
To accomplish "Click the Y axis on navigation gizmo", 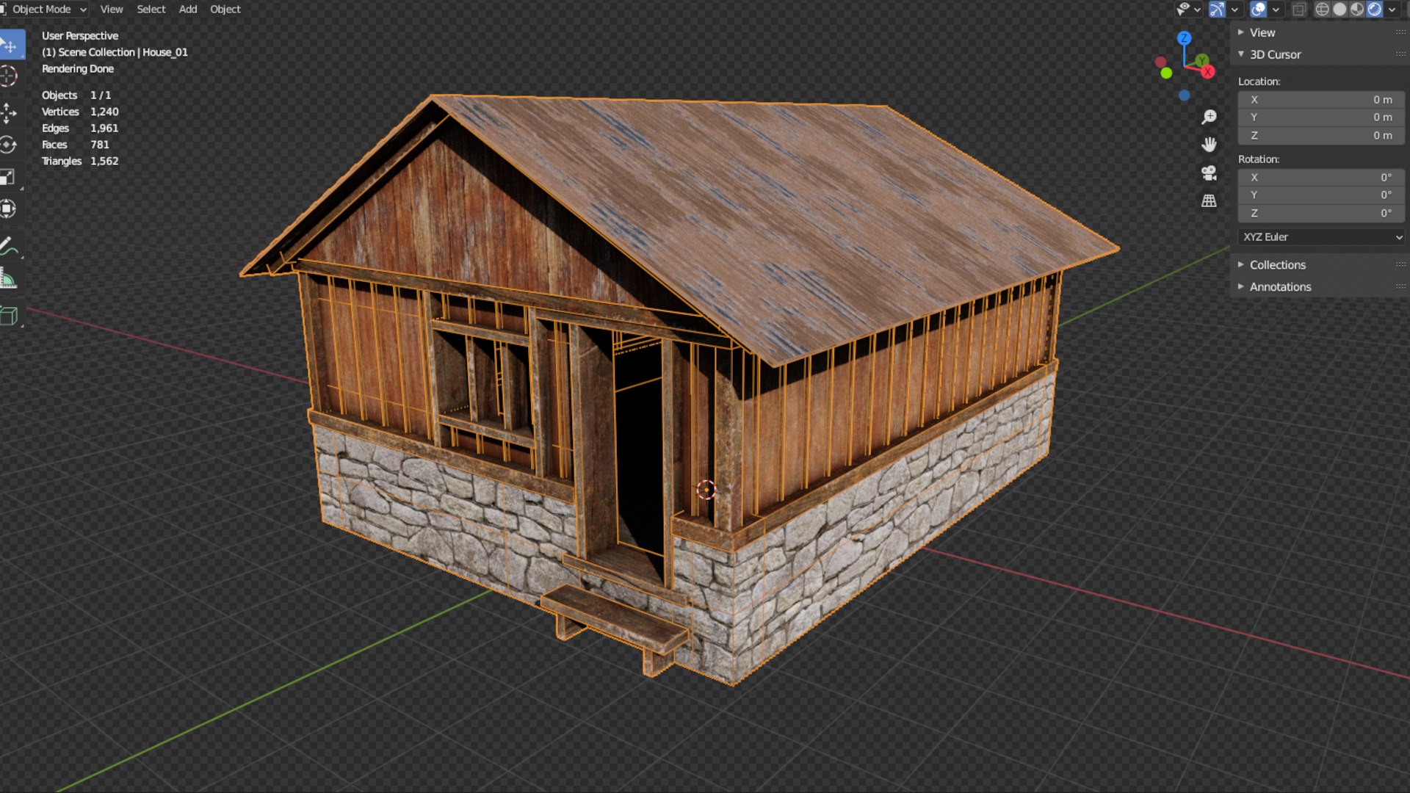I will (1201, 59).
